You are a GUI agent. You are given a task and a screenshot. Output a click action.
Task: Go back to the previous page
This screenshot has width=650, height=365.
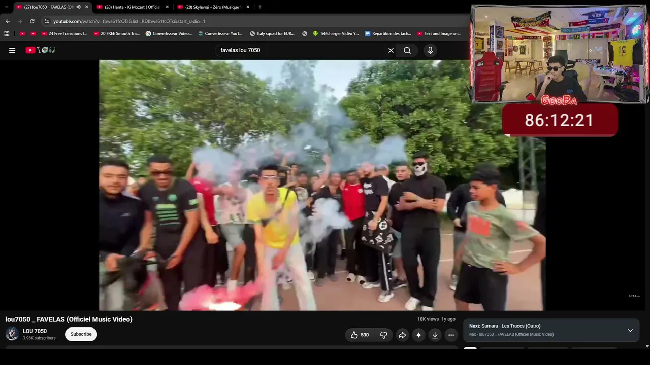tap(8, 21)
